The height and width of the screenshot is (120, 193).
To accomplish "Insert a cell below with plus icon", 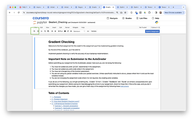I will coord(38,31).
